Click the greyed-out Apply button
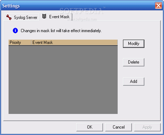164x135 pixels. click(147, 127)
